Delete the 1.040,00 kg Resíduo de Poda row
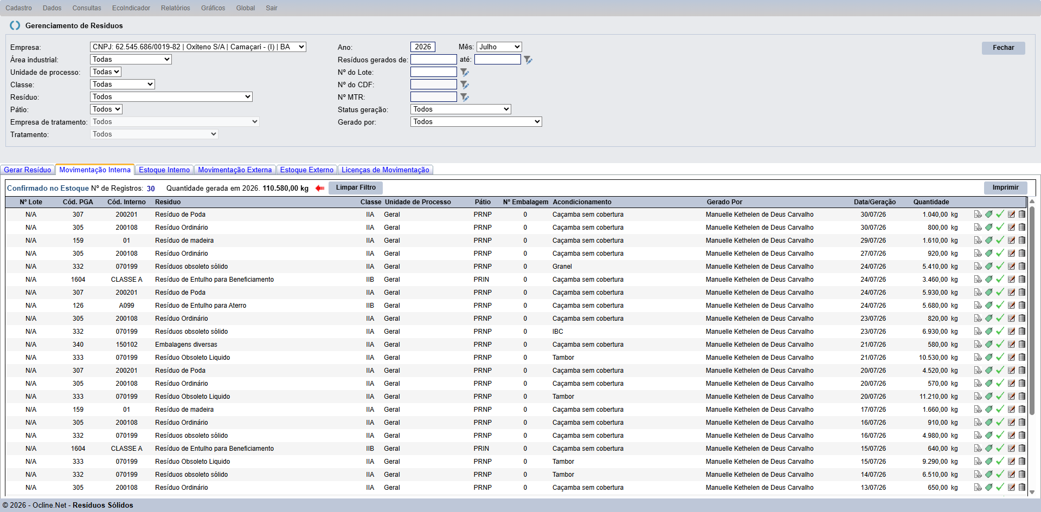The width and height of the screenshot is (1041, 512). coord(1022,214)
